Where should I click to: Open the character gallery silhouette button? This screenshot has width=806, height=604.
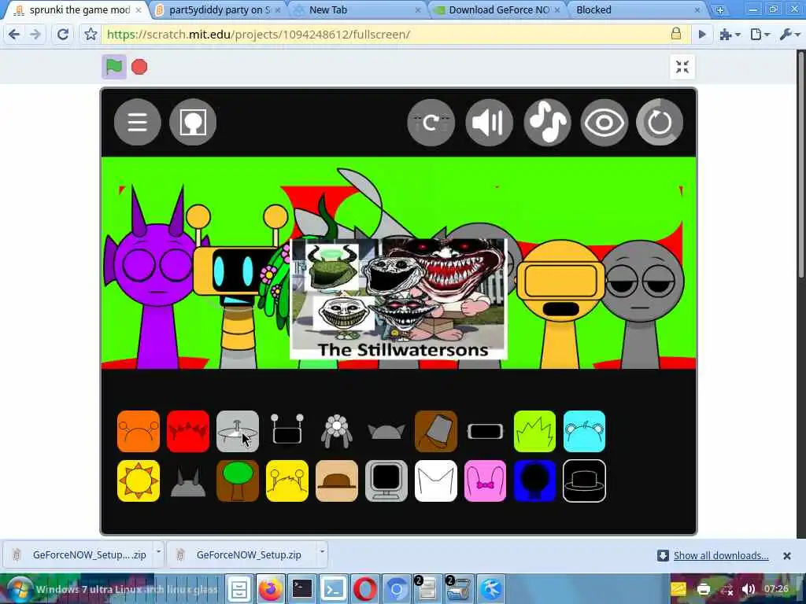coord(193,122)
